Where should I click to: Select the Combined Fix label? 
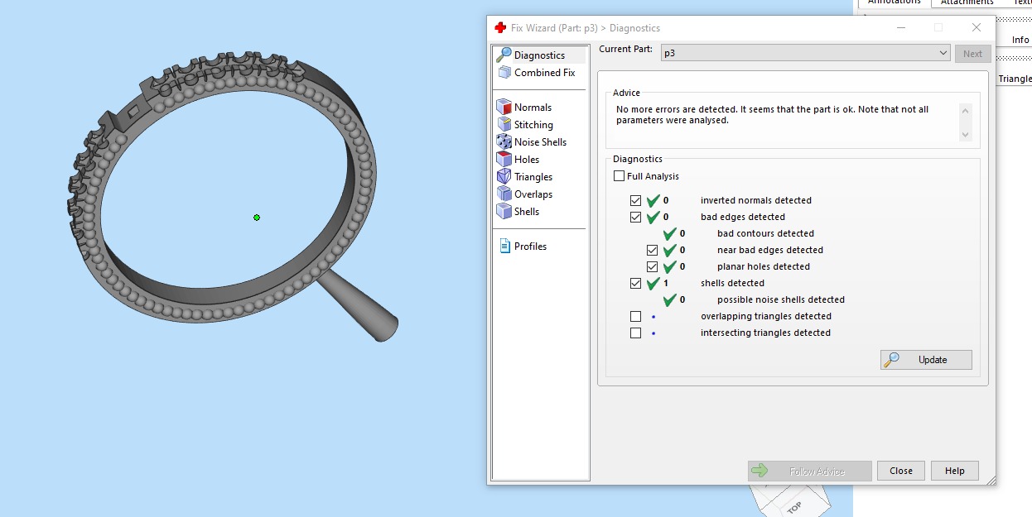pos(544,73)
